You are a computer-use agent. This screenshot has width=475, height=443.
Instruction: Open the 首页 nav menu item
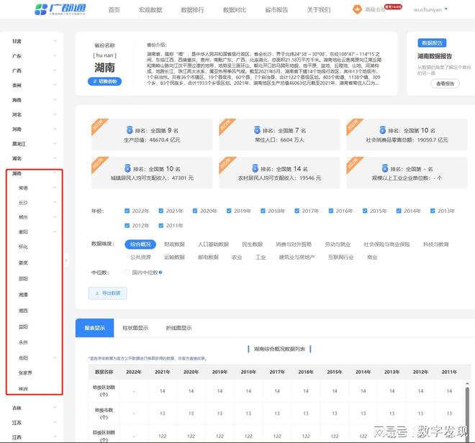114,9
